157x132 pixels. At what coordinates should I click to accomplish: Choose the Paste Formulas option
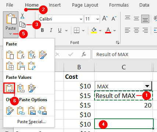(x=21, y=55)
